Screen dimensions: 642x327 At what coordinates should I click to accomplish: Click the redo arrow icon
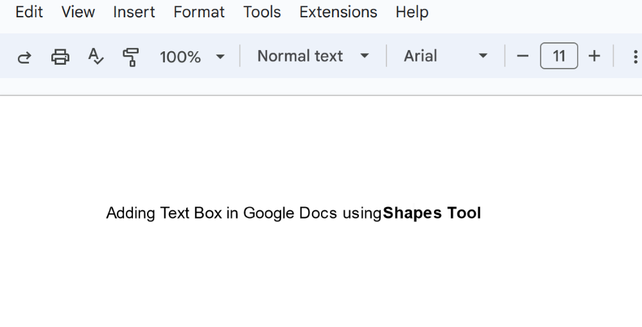24,57
